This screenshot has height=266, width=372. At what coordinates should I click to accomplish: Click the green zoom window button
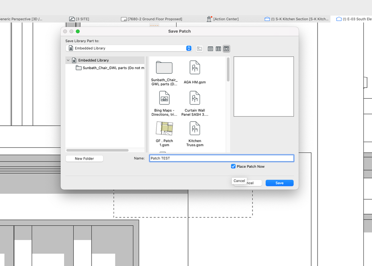(77, 31)
